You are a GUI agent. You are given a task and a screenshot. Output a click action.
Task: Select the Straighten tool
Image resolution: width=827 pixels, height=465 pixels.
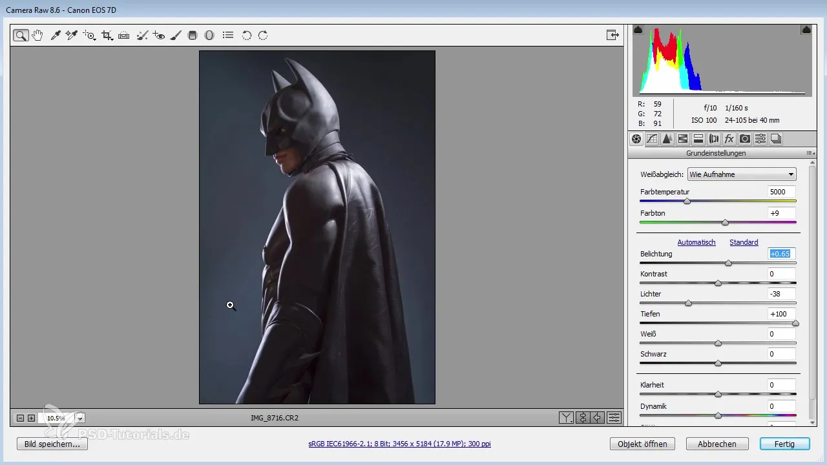pyautogui.click(x=124, y=36)
